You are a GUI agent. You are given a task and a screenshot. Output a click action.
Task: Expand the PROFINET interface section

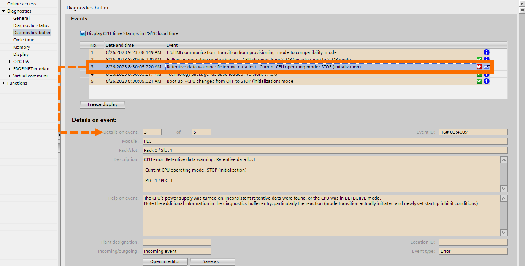click(9, 68)
